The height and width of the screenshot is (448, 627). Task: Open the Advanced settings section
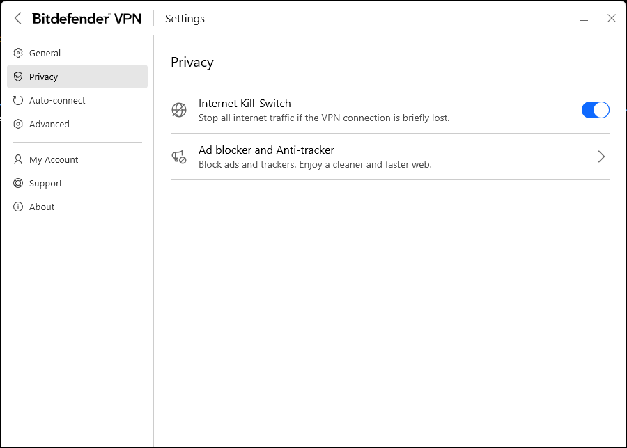tap(49, 124)
